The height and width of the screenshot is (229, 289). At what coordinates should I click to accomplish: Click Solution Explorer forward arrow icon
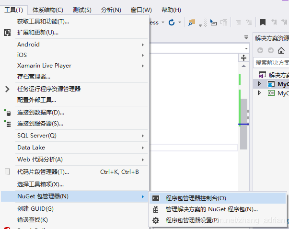coord(271,50)
